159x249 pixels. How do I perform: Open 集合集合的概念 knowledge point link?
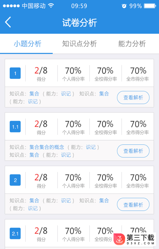[47, 147]
